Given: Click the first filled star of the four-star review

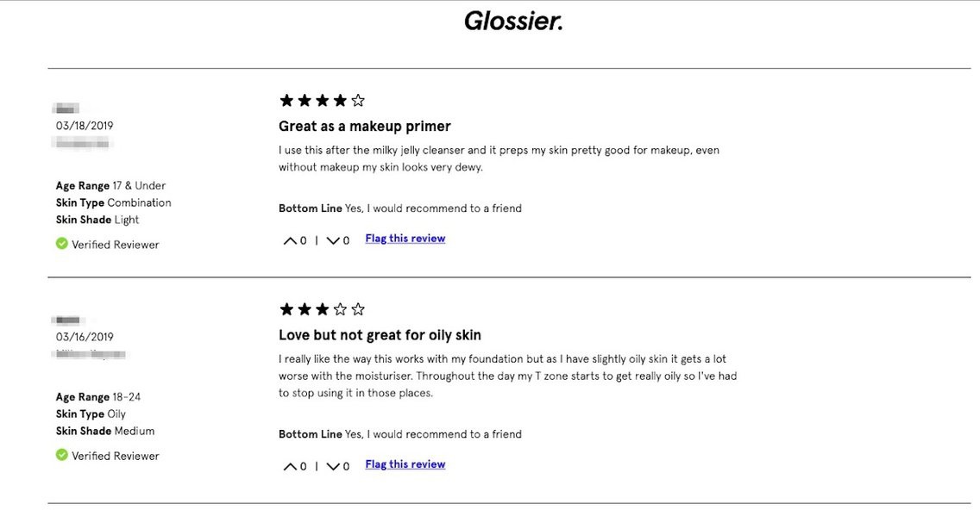Looking at the screenshot, I should point(286,101).
